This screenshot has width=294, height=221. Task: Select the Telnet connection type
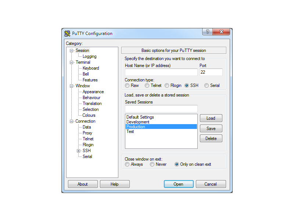147,85
